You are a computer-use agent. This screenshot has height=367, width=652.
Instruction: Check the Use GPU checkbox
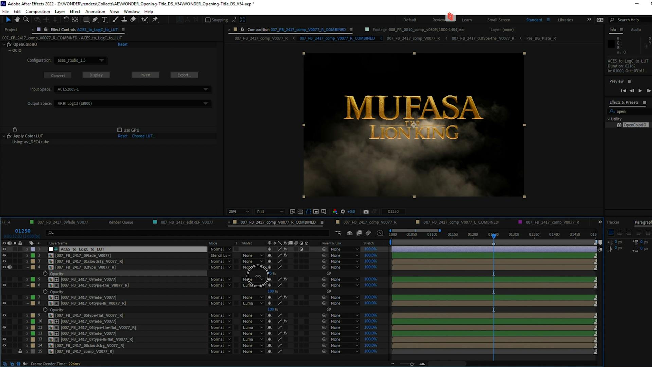click(120, 130)
